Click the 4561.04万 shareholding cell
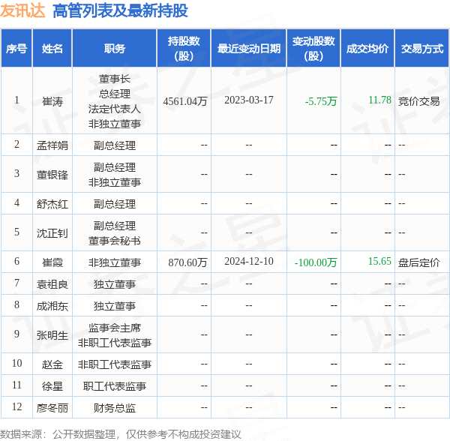Viewport: 450px width, 441px height. [x=185, y=101]
